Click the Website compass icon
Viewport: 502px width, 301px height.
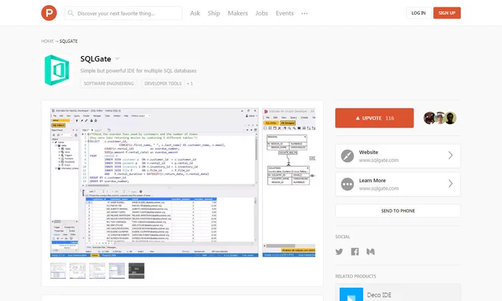click(x=348, y=156)
